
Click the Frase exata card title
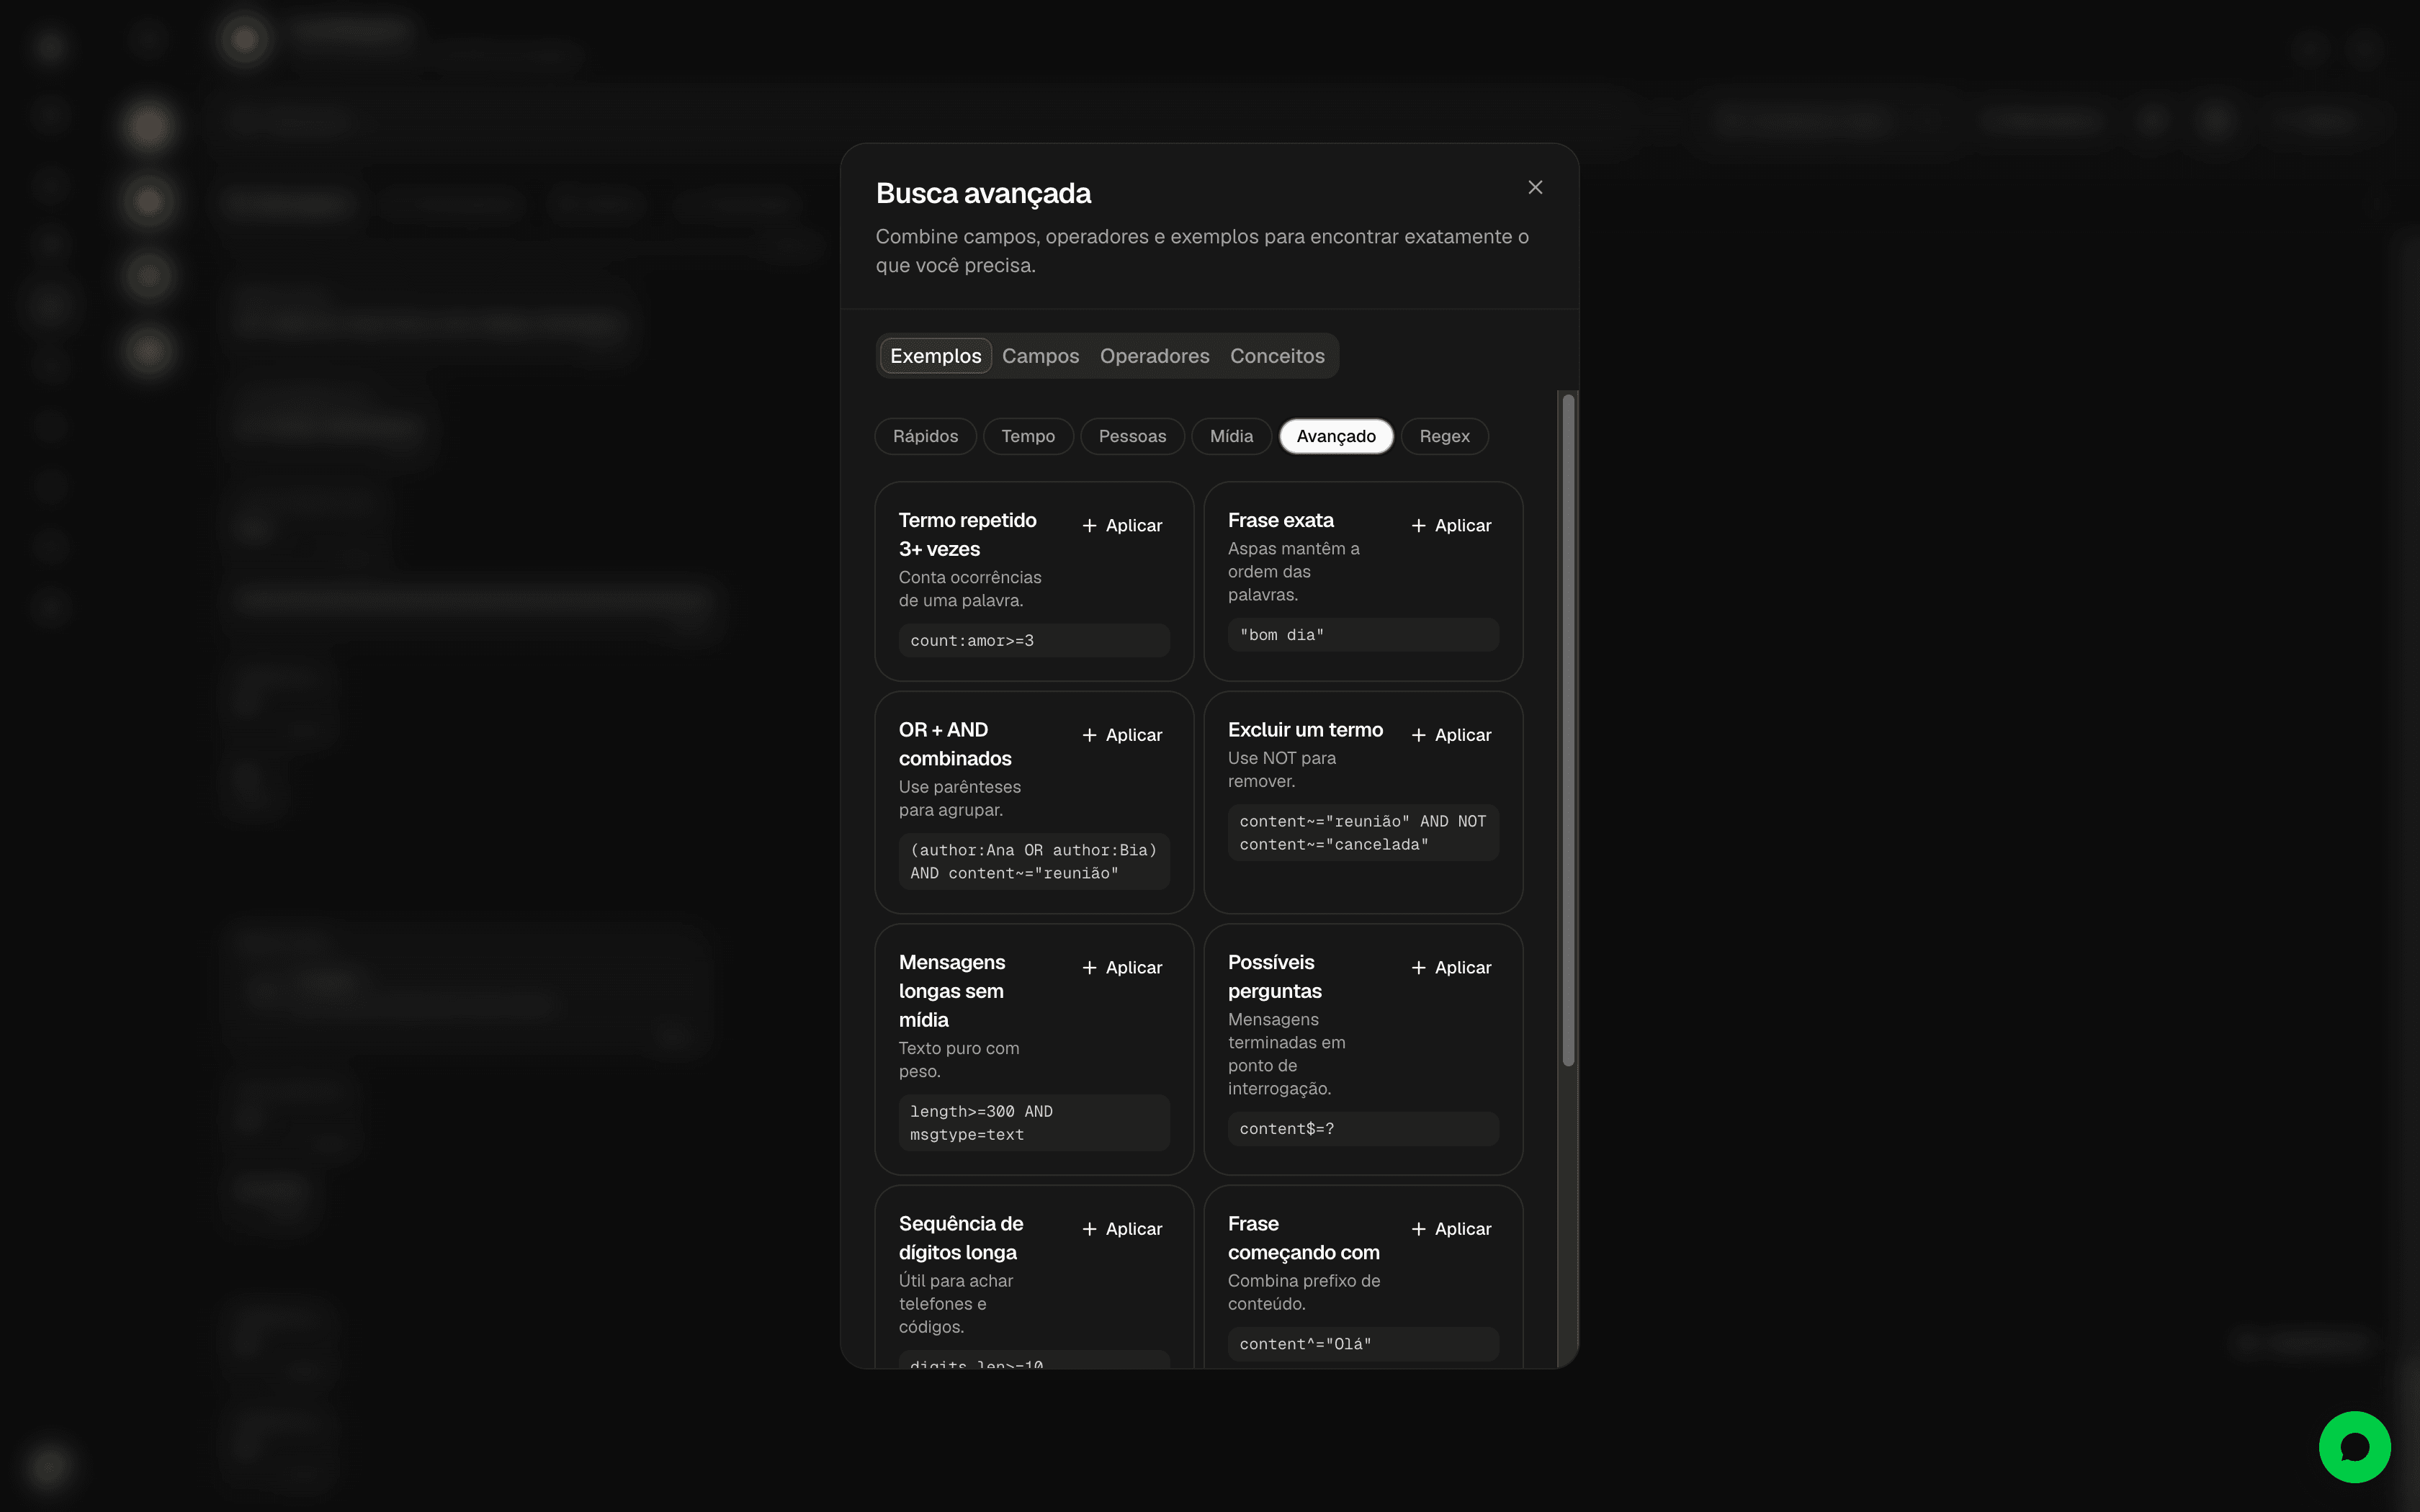1280,520
